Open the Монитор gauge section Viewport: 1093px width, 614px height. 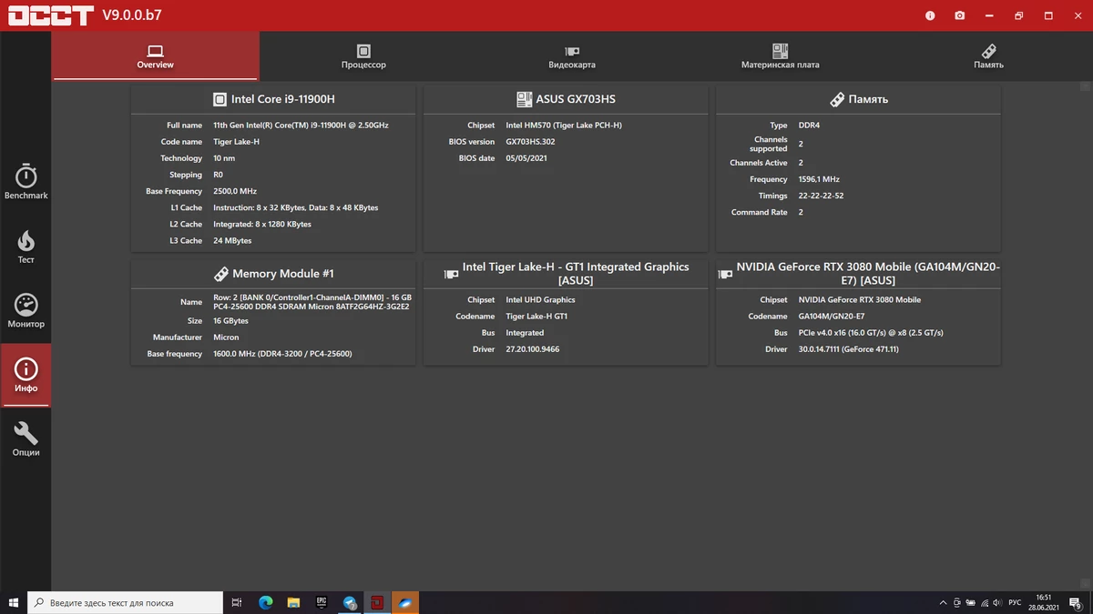(26, 311)
